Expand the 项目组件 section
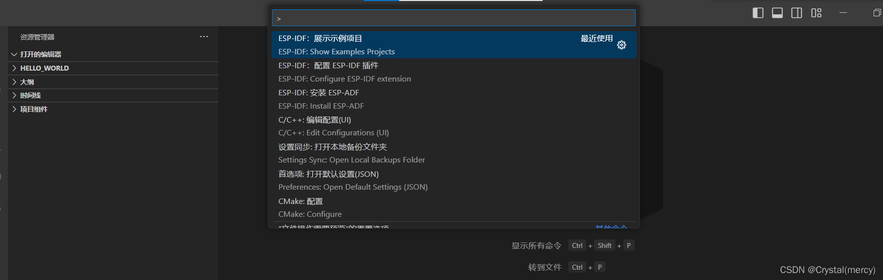The image size is (883, 280). [x=113, y=109]
